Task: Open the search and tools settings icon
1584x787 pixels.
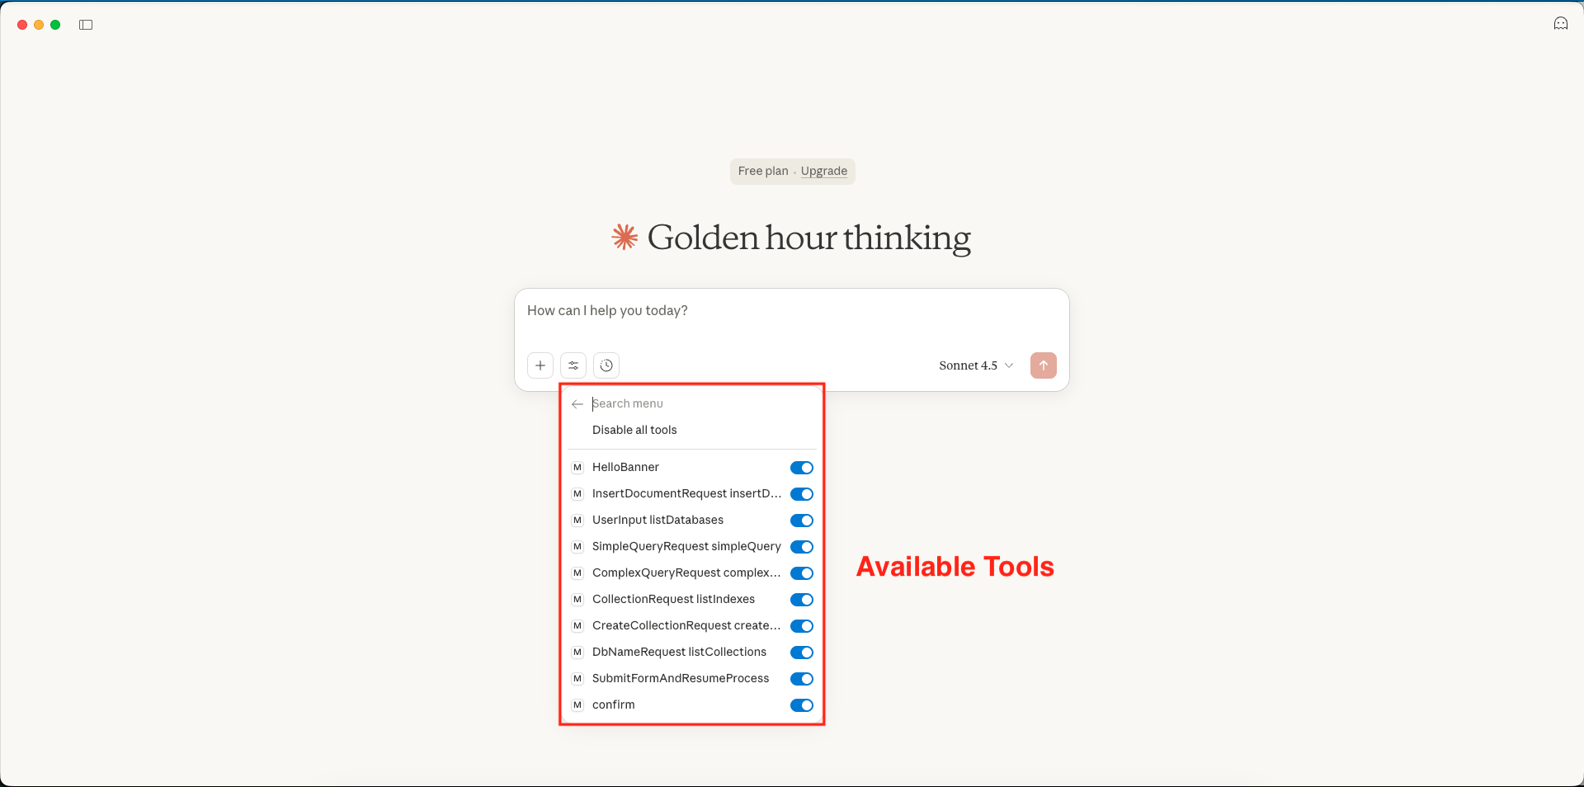Action: (573, 365)
